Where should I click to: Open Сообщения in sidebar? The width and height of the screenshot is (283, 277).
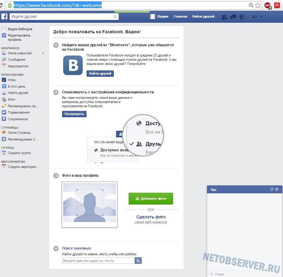click(16, 60)
